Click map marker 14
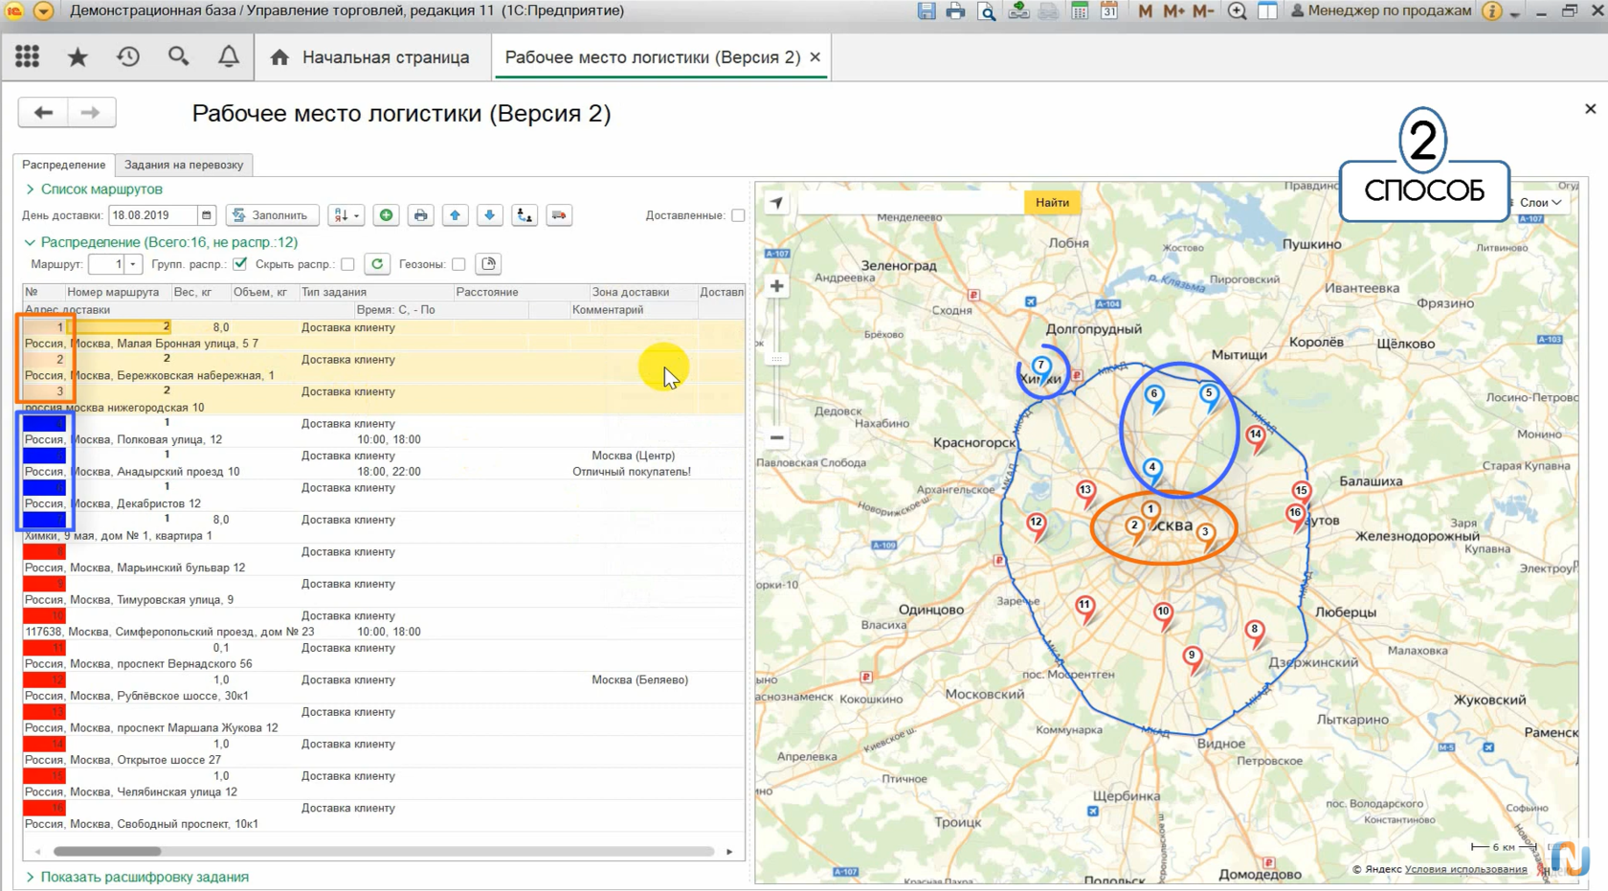 (1256, 438)
